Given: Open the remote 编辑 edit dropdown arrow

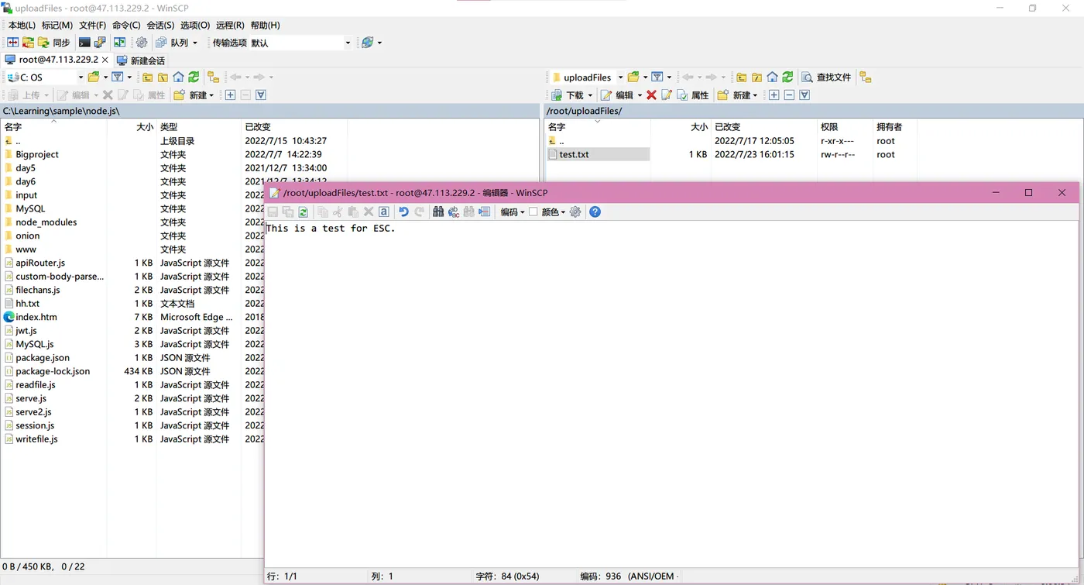Looking at the screenshot, I should coord(640,95).
